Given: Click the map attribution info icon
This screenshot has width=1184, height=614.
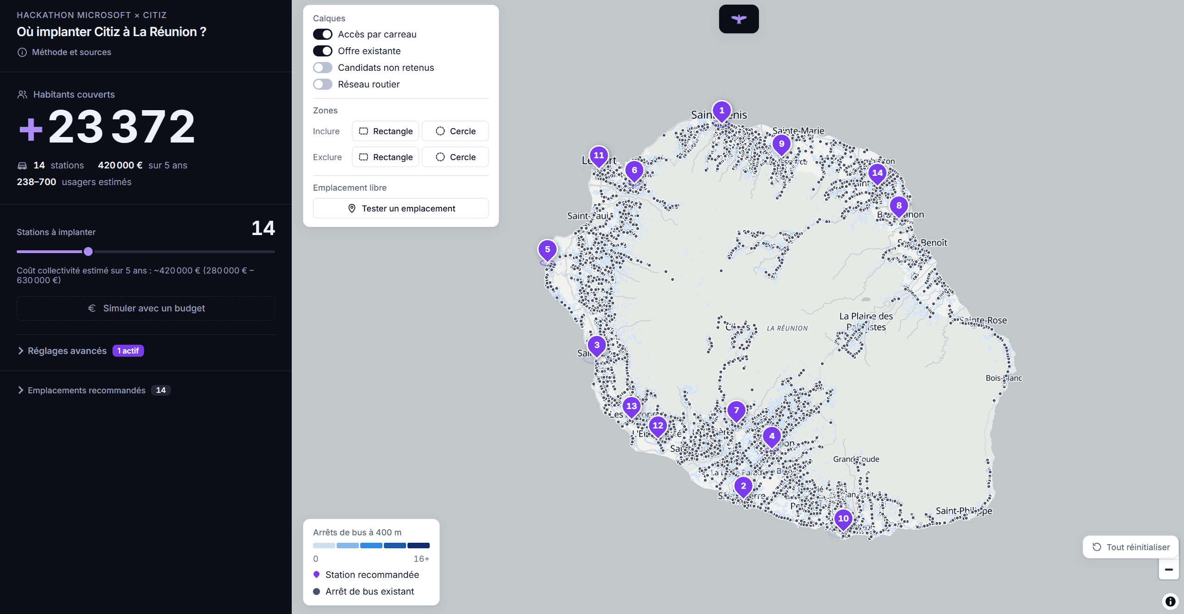Looking at the screenshot, I should point(1170,601).
